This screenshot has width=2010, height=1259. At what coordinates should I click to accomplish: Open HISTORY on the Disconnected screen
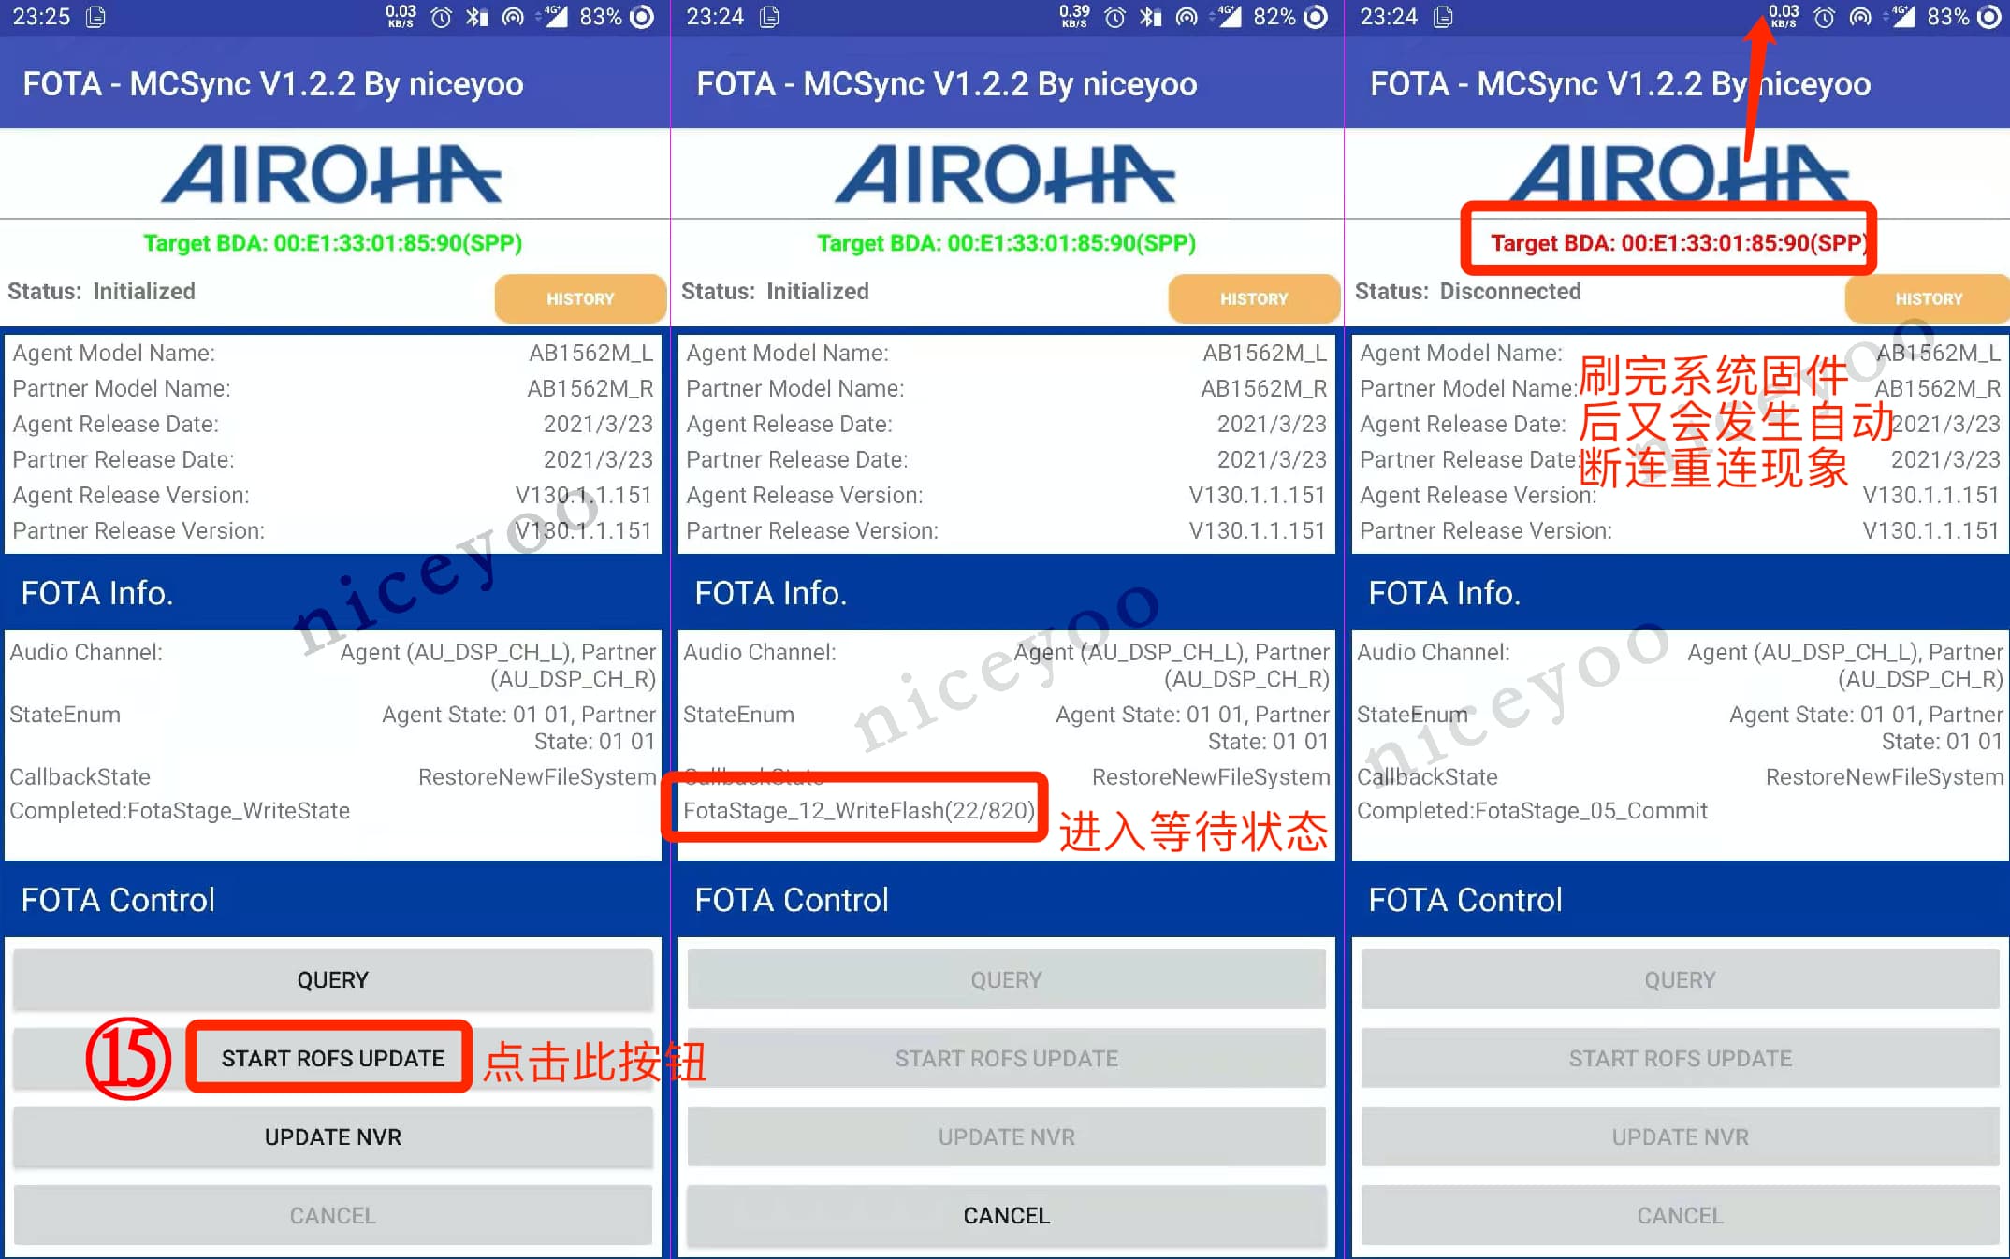(x=1928, y=298)
